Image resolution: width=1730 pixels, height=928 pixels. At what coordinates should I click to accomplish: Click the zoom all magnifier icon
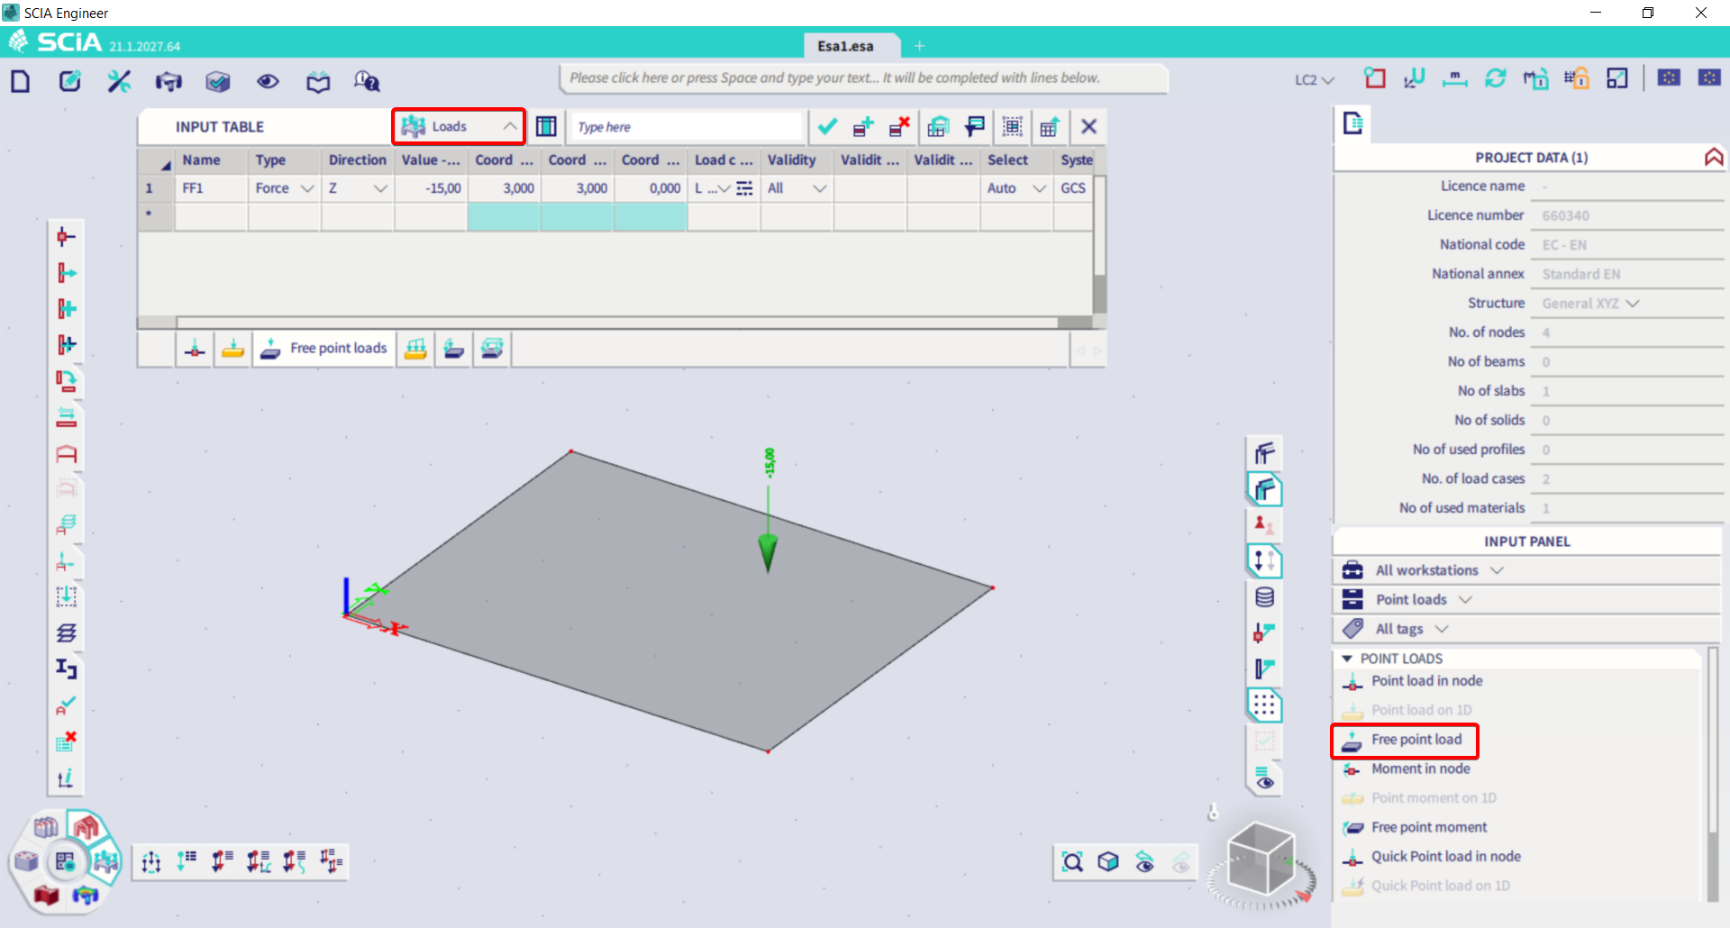tap(1072, 862)
